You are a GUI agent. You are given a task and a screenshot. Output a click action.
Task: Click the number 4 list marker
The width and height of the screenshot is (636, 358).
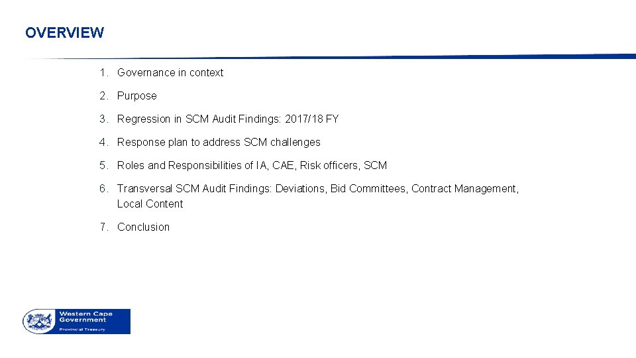(x=104, y=142)
